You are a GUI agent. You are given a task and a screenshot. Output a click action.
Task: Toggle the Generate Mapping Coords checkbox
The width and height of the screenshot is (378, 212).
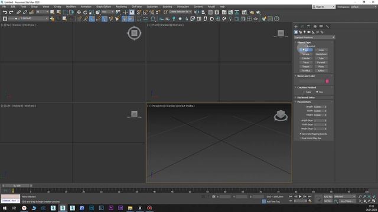[x=301, y=134]
